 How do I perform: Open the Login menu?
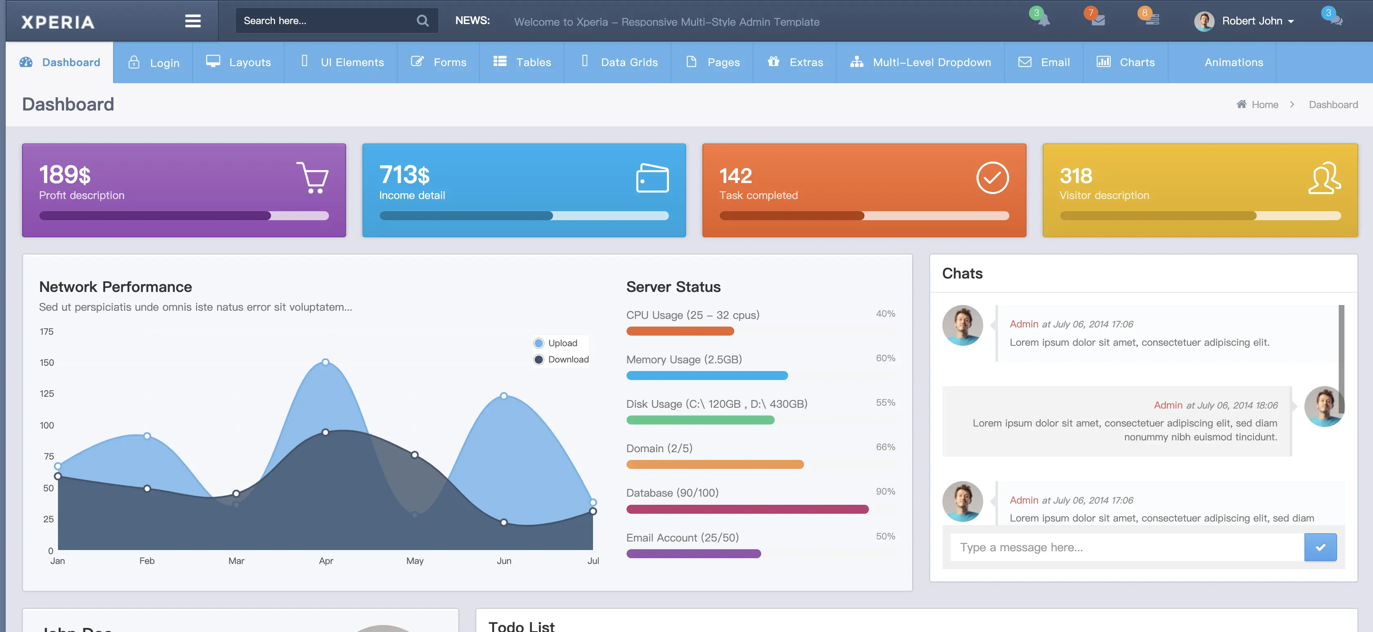[x=153, y=62]
